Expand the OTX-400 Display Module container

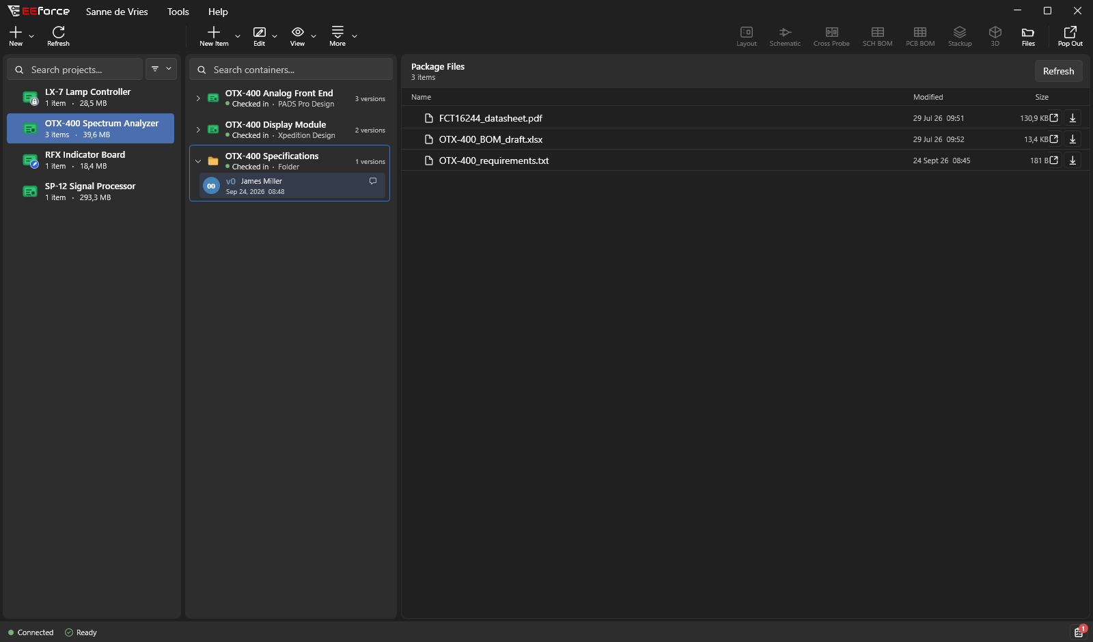point(198,130)
